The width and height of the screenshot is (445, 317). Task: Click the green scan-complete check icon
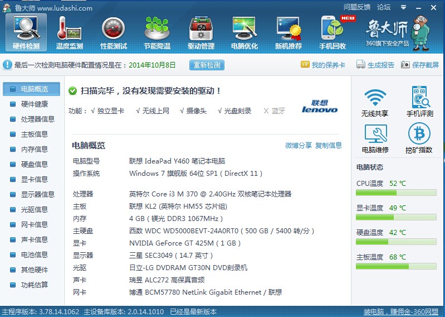72,91
